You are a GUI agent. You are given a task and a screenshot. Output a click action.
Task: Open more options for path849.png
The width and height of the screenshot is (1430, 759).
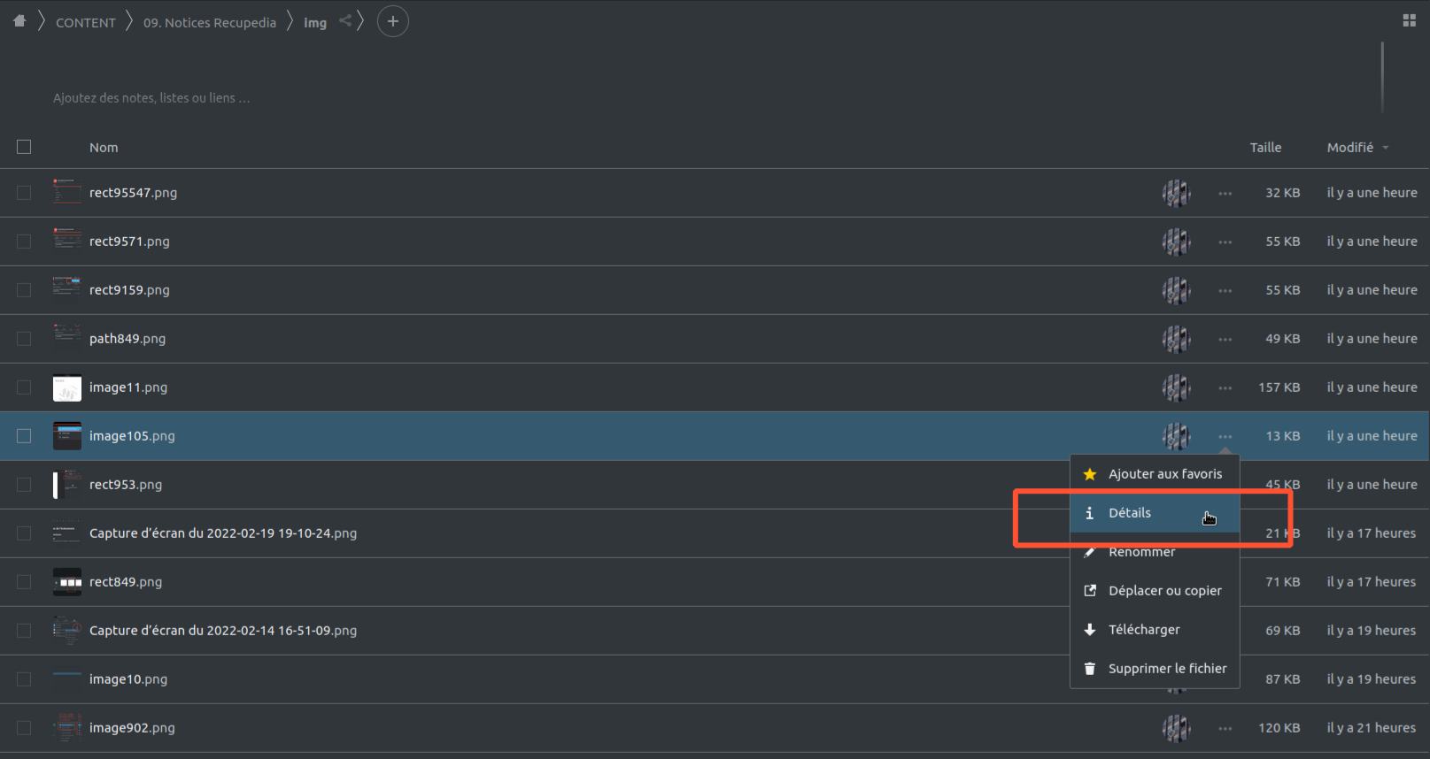1225,339
